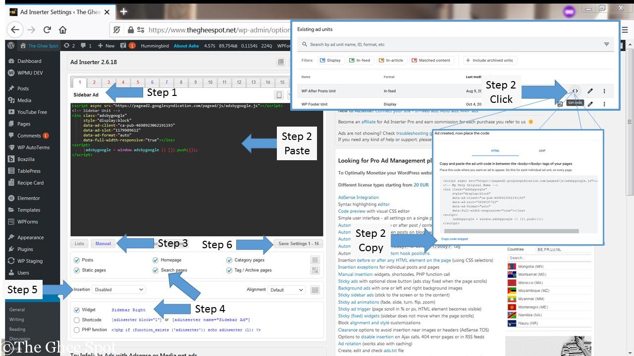
Task: Open Pages in the sidebar
Action: (x=24, y=124)
